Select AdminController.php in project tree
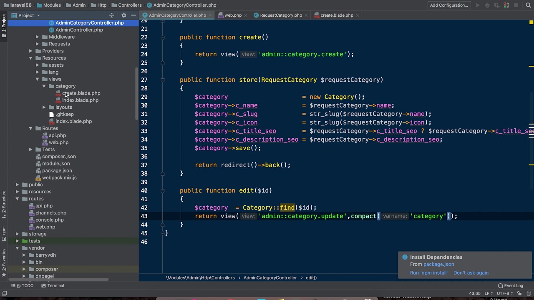534x300 pixels. (x=79, y=30)
